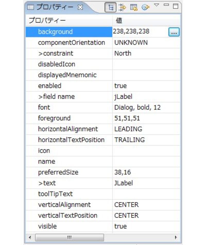Image resolution: width=206 pixels, height=245 pixels.
Task: Close the プロパティー tab with X
Action: click(x=80, y=7)
